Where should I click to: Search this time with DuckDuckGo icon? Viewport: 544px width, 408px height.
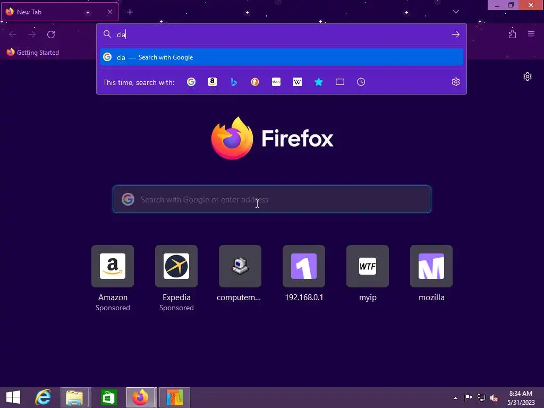[255, 82]
